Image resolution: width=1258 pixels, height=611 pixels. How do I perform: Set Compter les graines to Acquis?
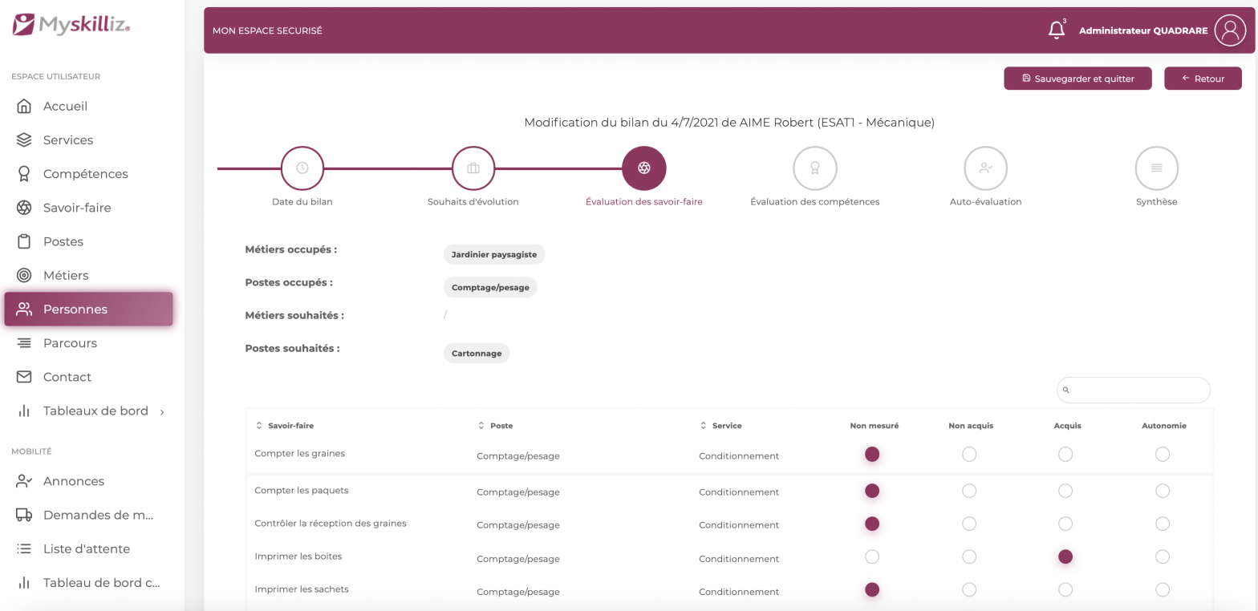click(1065, 455)
